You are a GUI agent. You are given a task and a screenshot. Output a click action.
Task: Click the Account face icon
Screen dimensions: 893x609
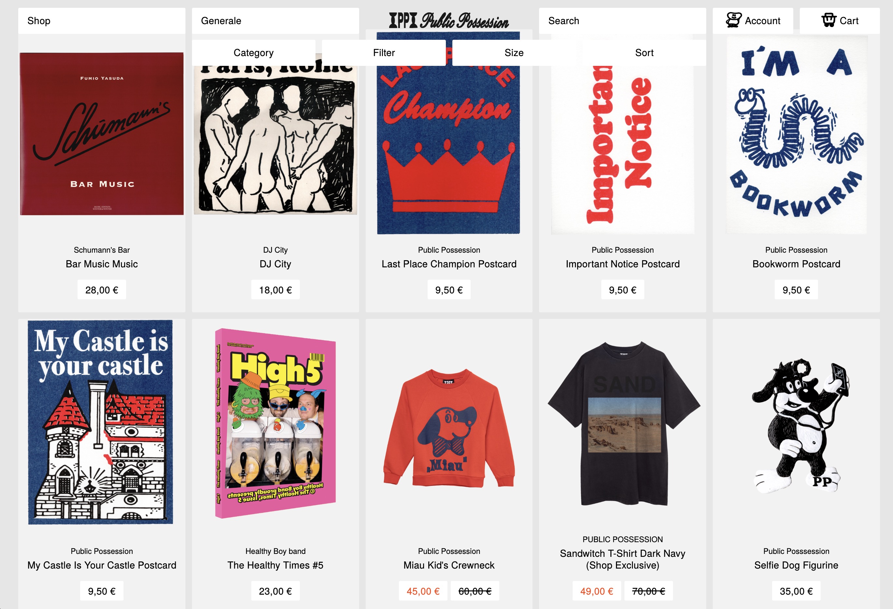(734, 20)
